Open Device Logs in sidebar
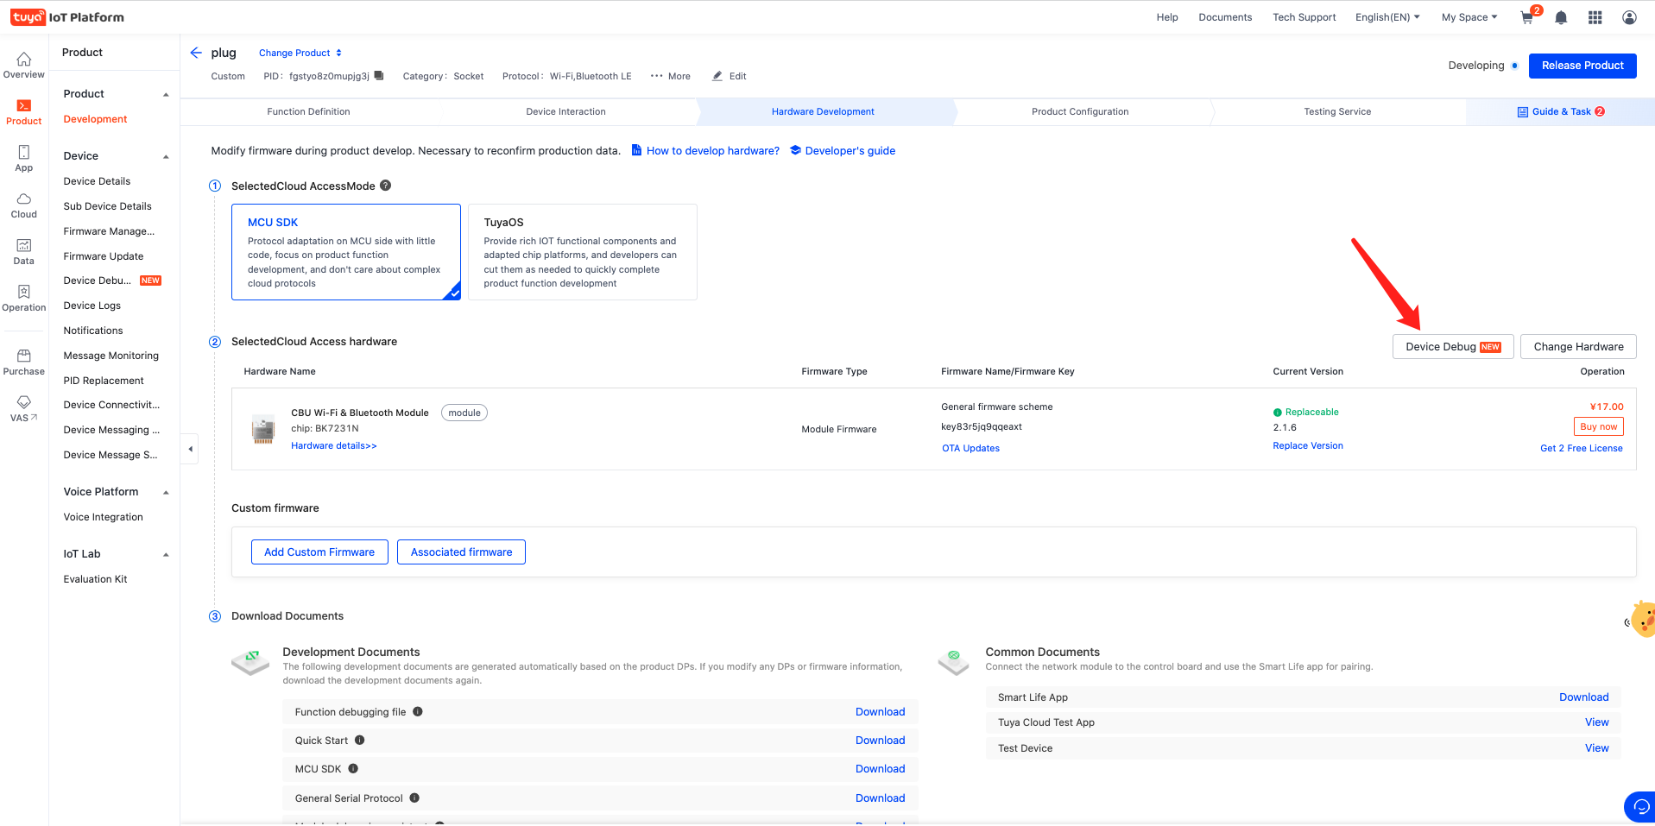Viewport: 1655px width, 826px height. click(92, 306)
